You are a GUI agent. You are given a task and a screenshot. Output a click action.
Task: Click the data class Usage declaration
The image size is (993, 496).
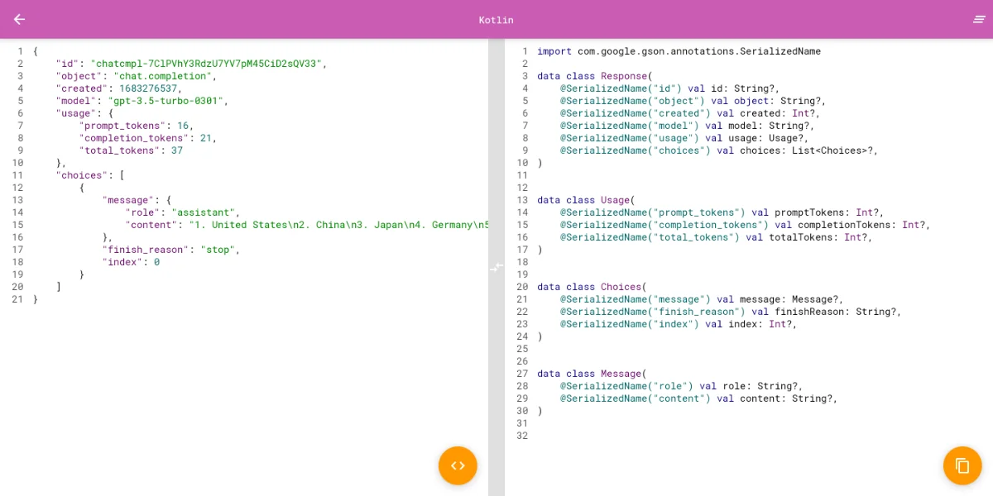[588, 199]
